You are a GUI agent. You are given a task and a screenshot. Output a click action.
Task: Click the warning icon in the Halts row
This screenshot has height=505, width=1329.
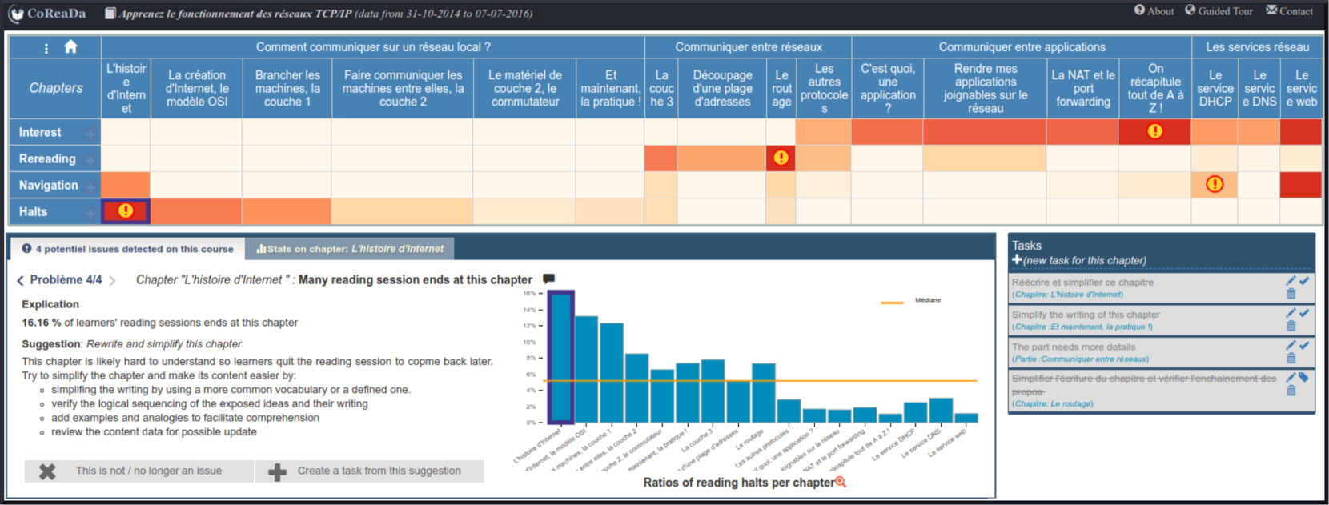click(126, 211)
